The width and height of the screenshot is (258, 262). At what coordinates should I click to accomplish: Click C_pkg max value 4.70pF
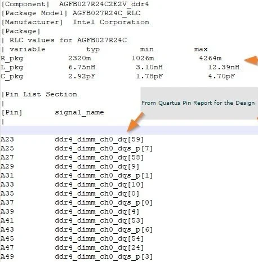[x=221, y=76]
